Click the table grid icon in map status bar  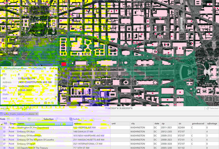pos(30,108)
